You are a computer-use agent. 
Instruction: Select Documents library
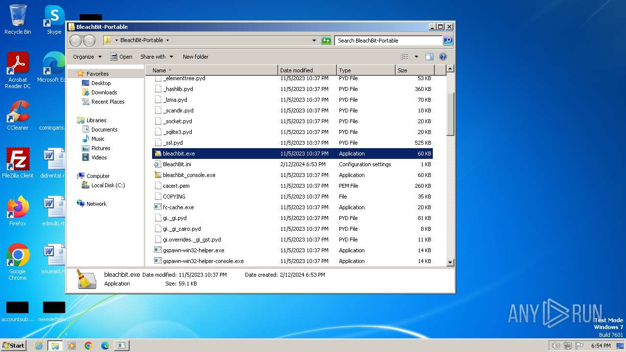click(104, 130)
